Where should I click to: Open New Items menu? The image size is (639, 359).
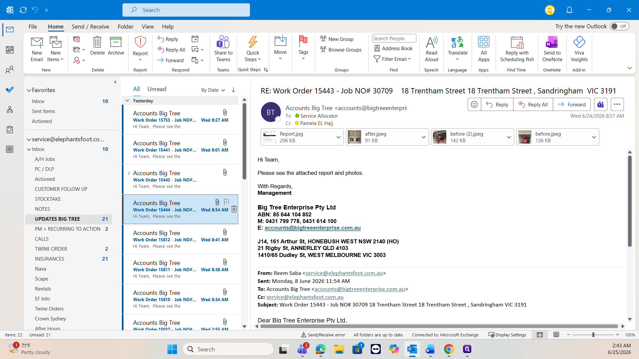click(56, 49)
